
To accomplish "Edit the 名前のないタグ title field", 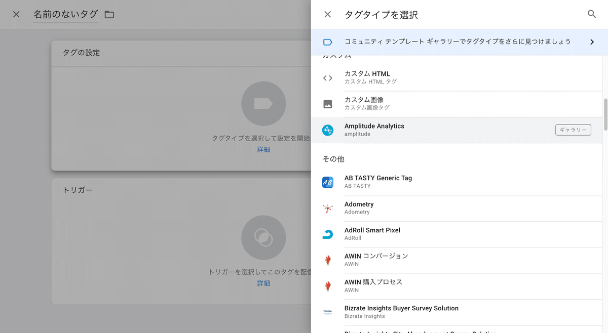I will pyautogui.click(x=66, y=15).
